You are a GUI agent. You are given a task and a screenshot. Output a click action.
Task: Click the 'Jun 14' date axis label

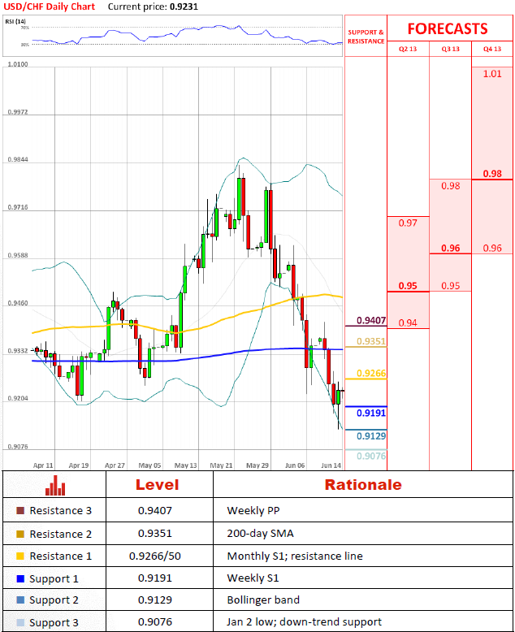coord(331,465)
